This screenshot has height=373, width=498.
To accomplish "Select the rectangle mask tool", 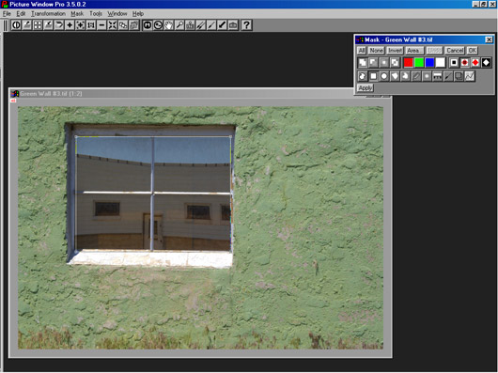I will [x=374, y=76].
